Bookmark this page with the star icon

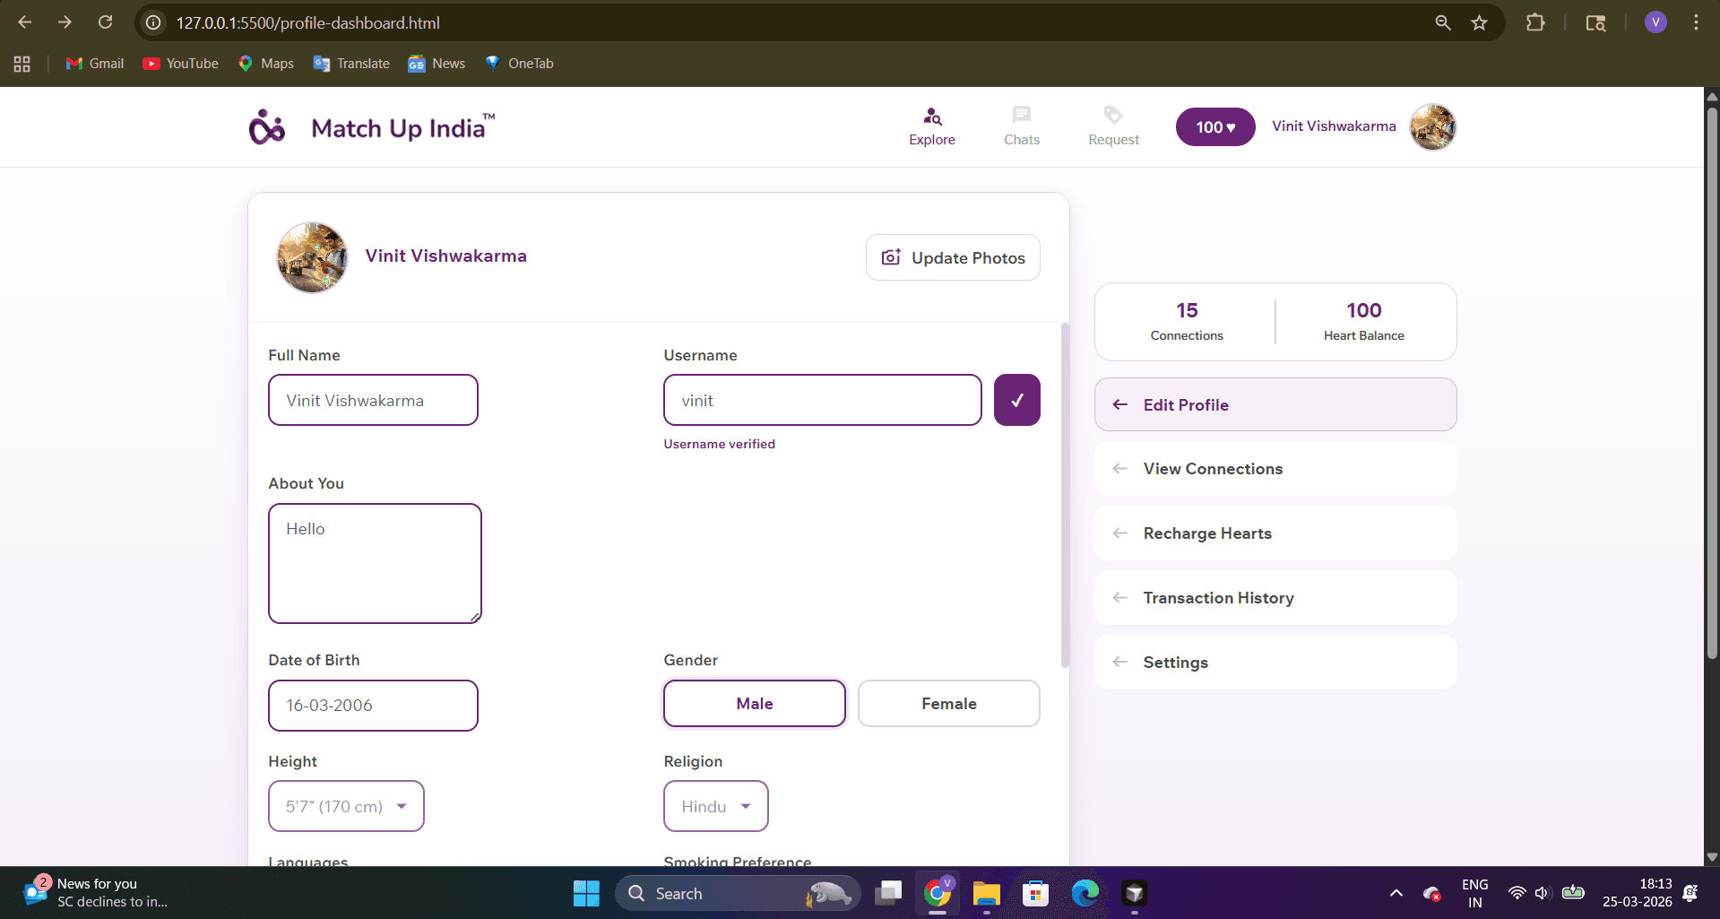1479,22
